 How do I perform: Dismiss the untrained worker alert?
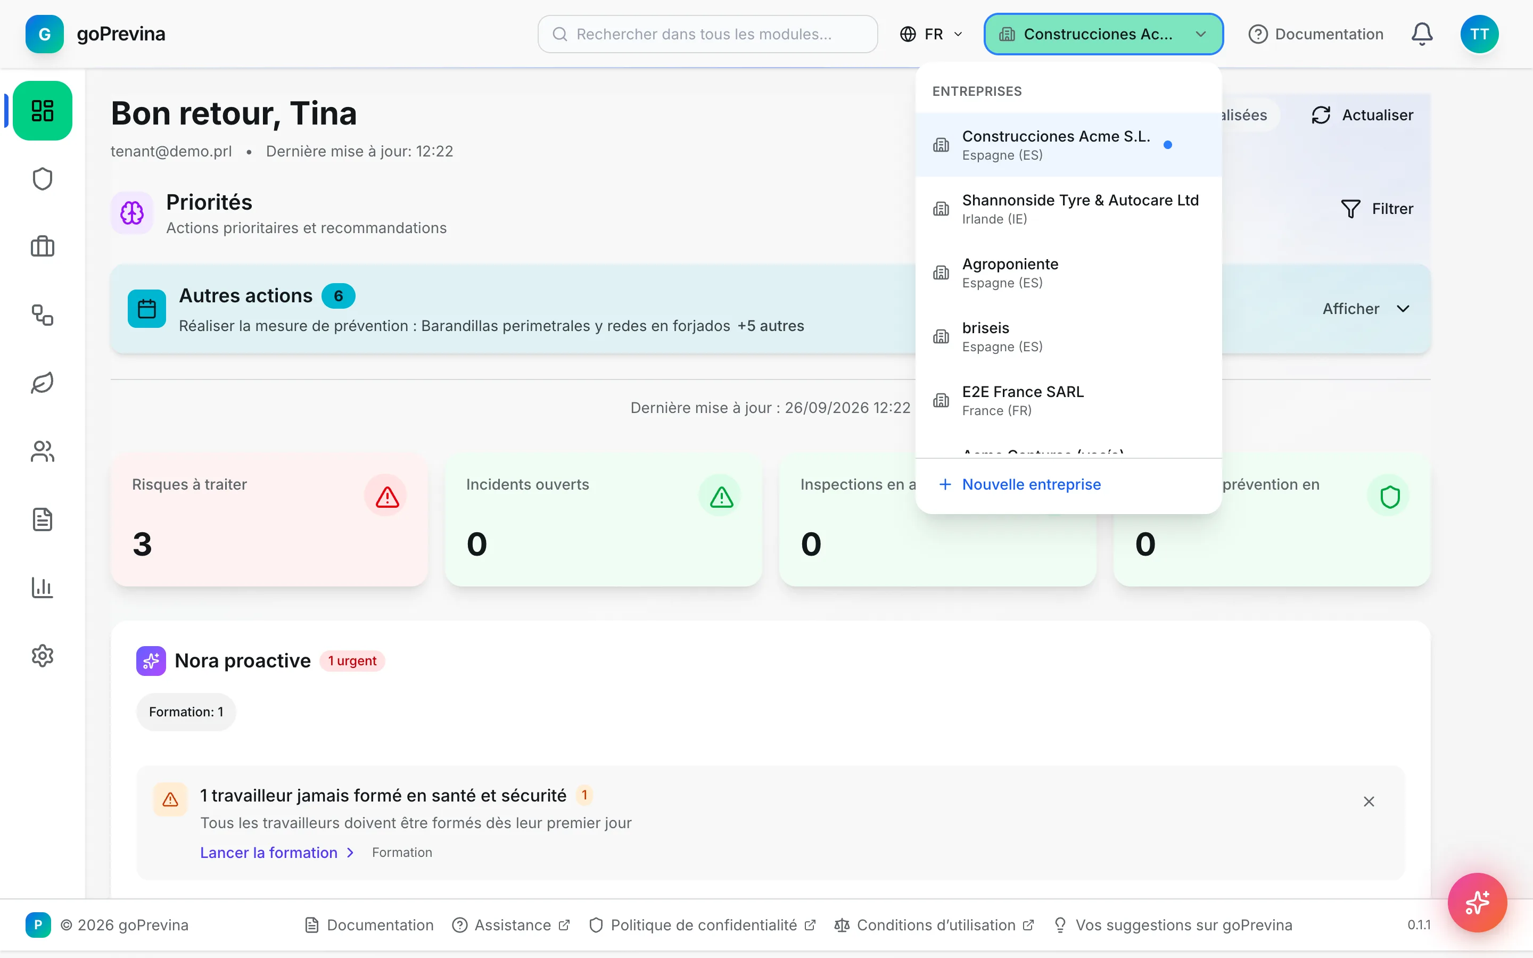tap(1369, 802)
